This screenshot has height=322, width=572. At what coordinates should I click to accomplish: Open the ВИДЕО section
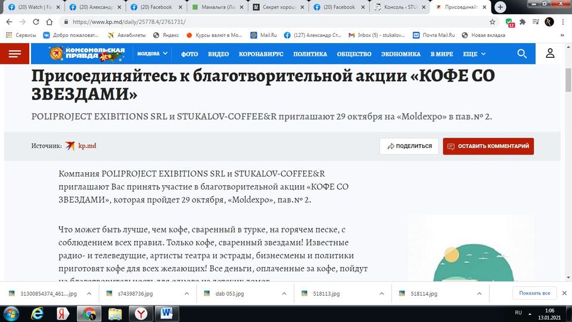tap(218, 54)
